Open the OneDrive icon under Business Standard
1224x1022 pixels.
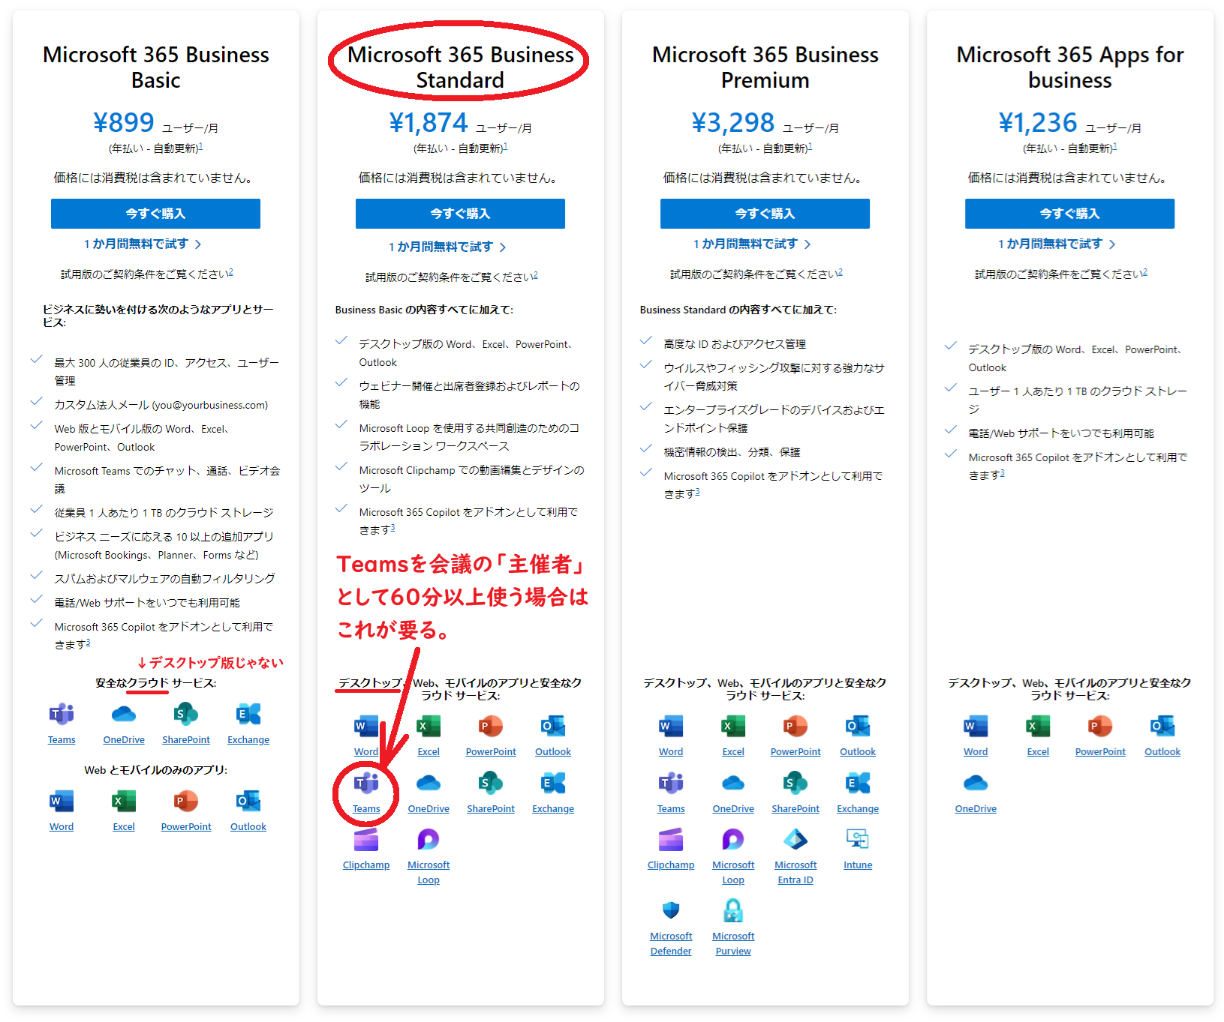tap(429, 784)
